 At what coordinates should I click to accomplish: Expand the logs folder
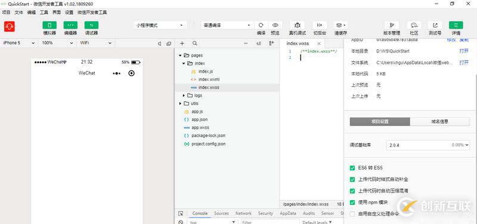pos(184,95)
